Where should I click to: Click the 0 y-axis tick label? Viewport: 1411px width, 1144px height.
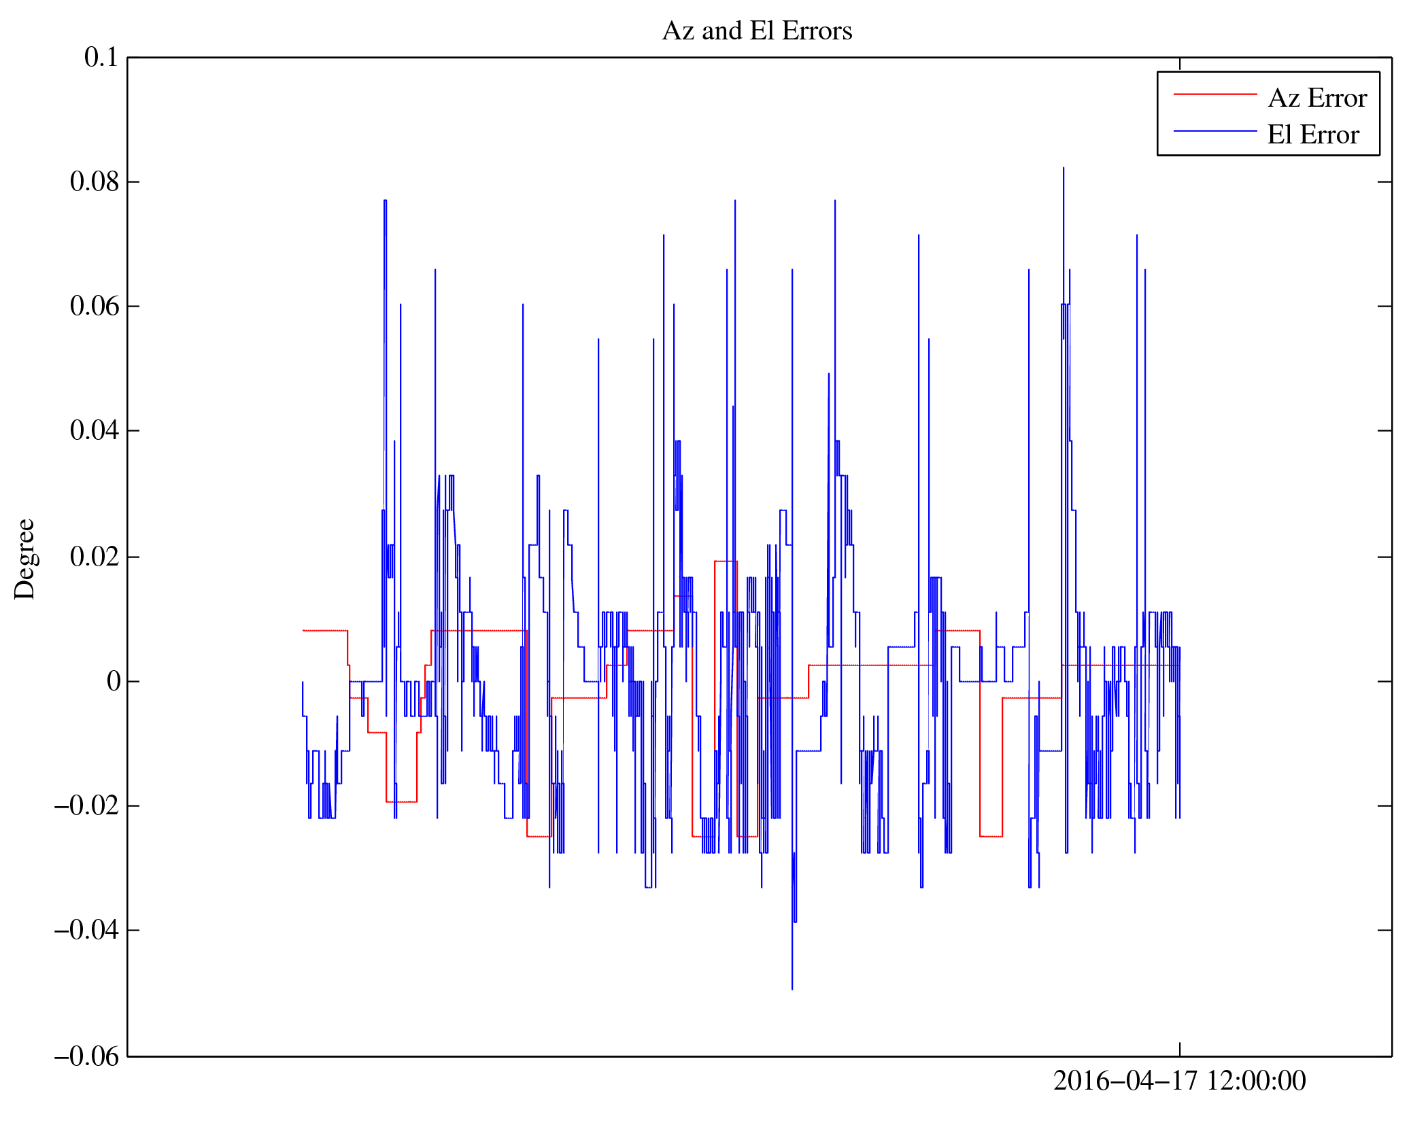point(114,681)
